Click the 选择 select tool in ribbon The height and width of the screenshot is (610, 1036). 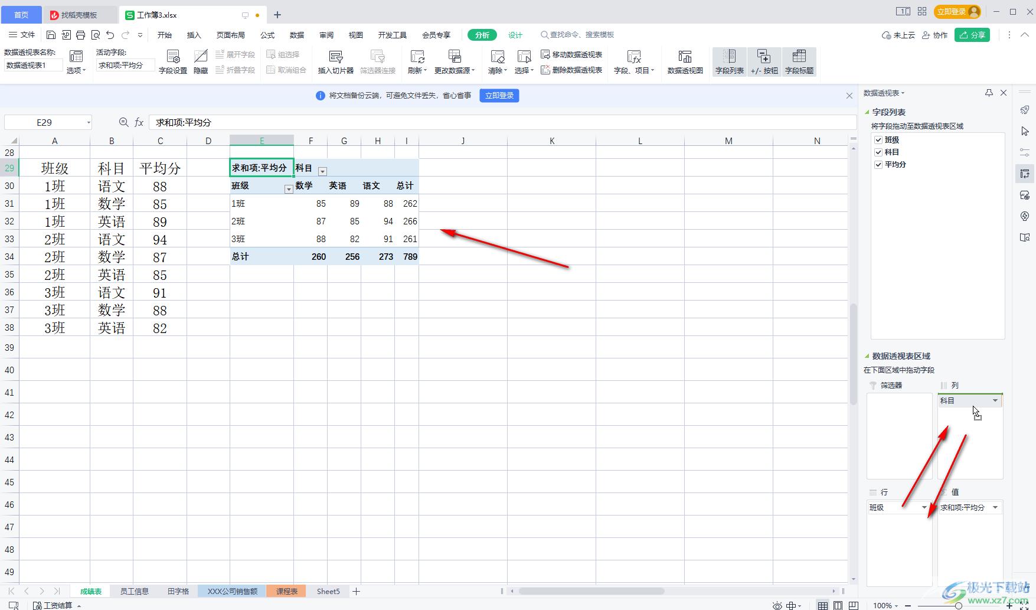524,62
